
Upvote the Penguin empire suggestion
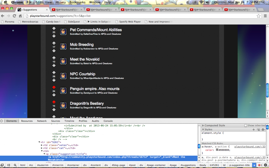coord(54,87)
